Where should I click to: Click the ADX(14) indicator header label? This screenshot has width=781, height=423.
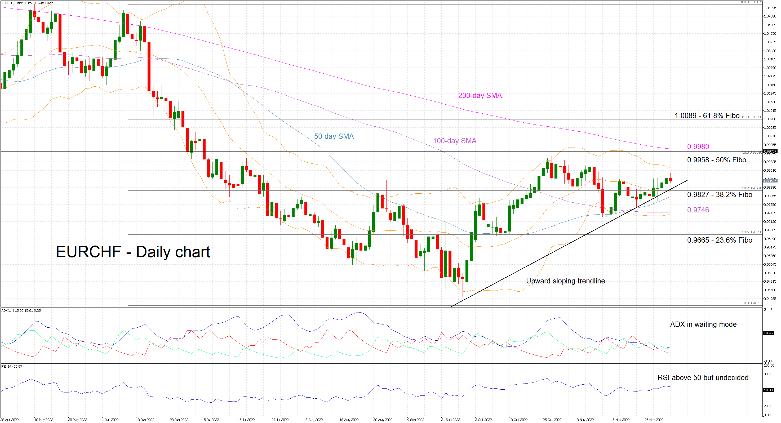21,310
